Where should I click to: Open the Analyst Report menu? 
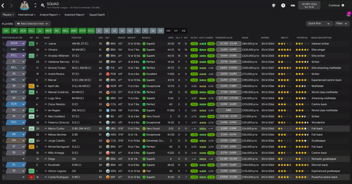[50, 15]
